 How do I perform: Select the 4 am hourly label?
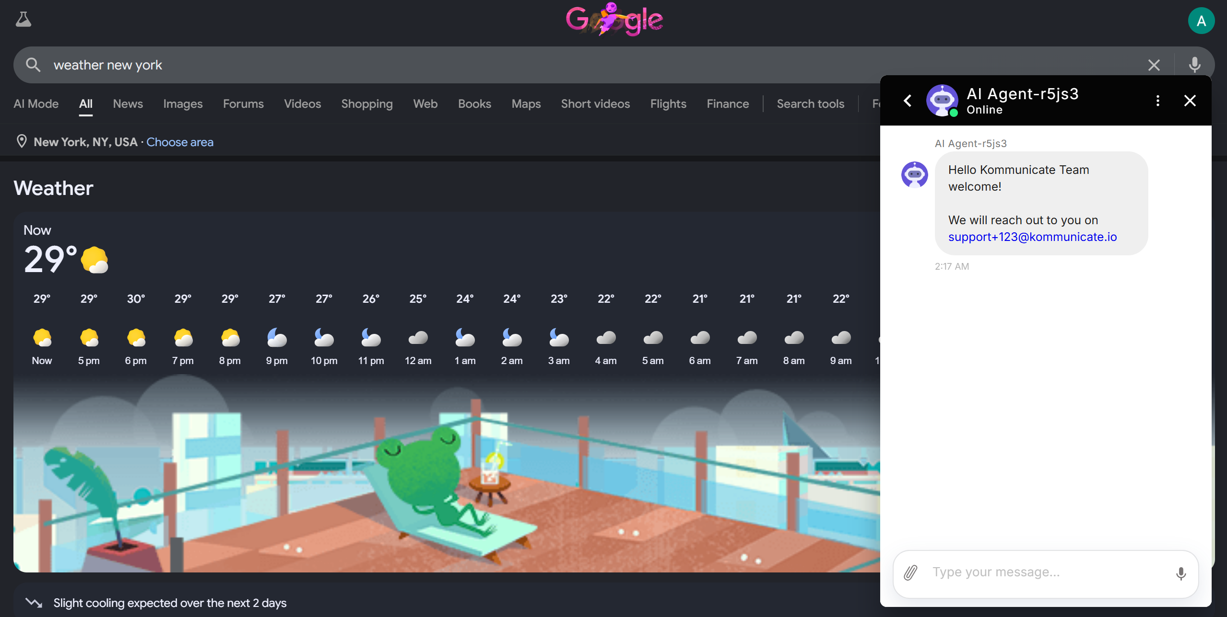tap(606, 361)
